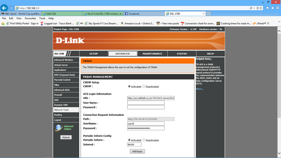This screenshot has height=158, width=281.
Task: Open the Conversion chart for oven bookmark
Action: coord(198,23)
